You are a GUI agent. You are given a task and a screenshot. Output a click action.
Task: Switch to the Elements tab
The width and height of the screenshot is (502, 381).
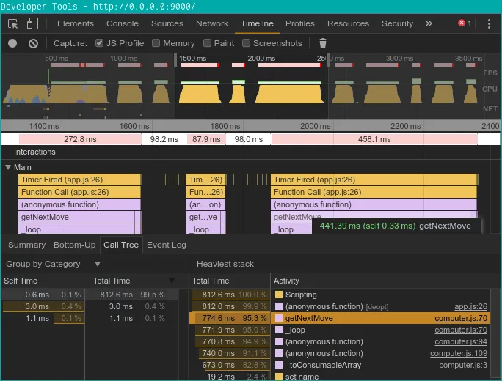click(x=76, y=23)
